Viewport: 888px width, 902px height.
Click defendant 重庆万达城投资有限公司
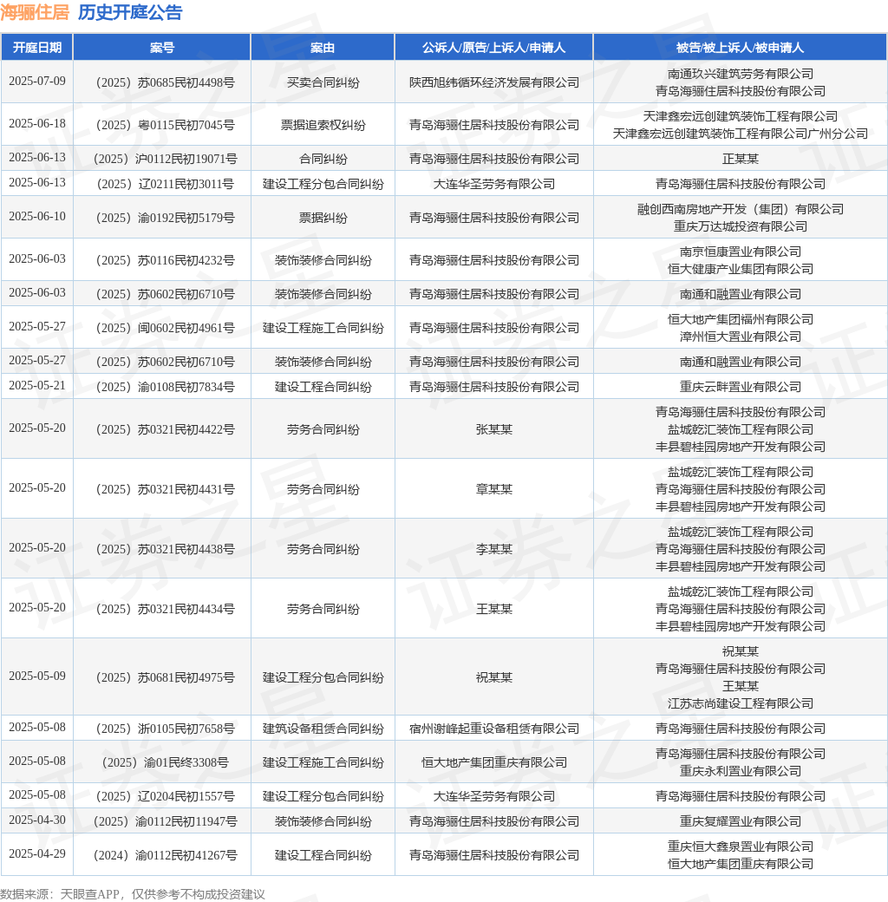pyautogui.click(x=741, y=226)
